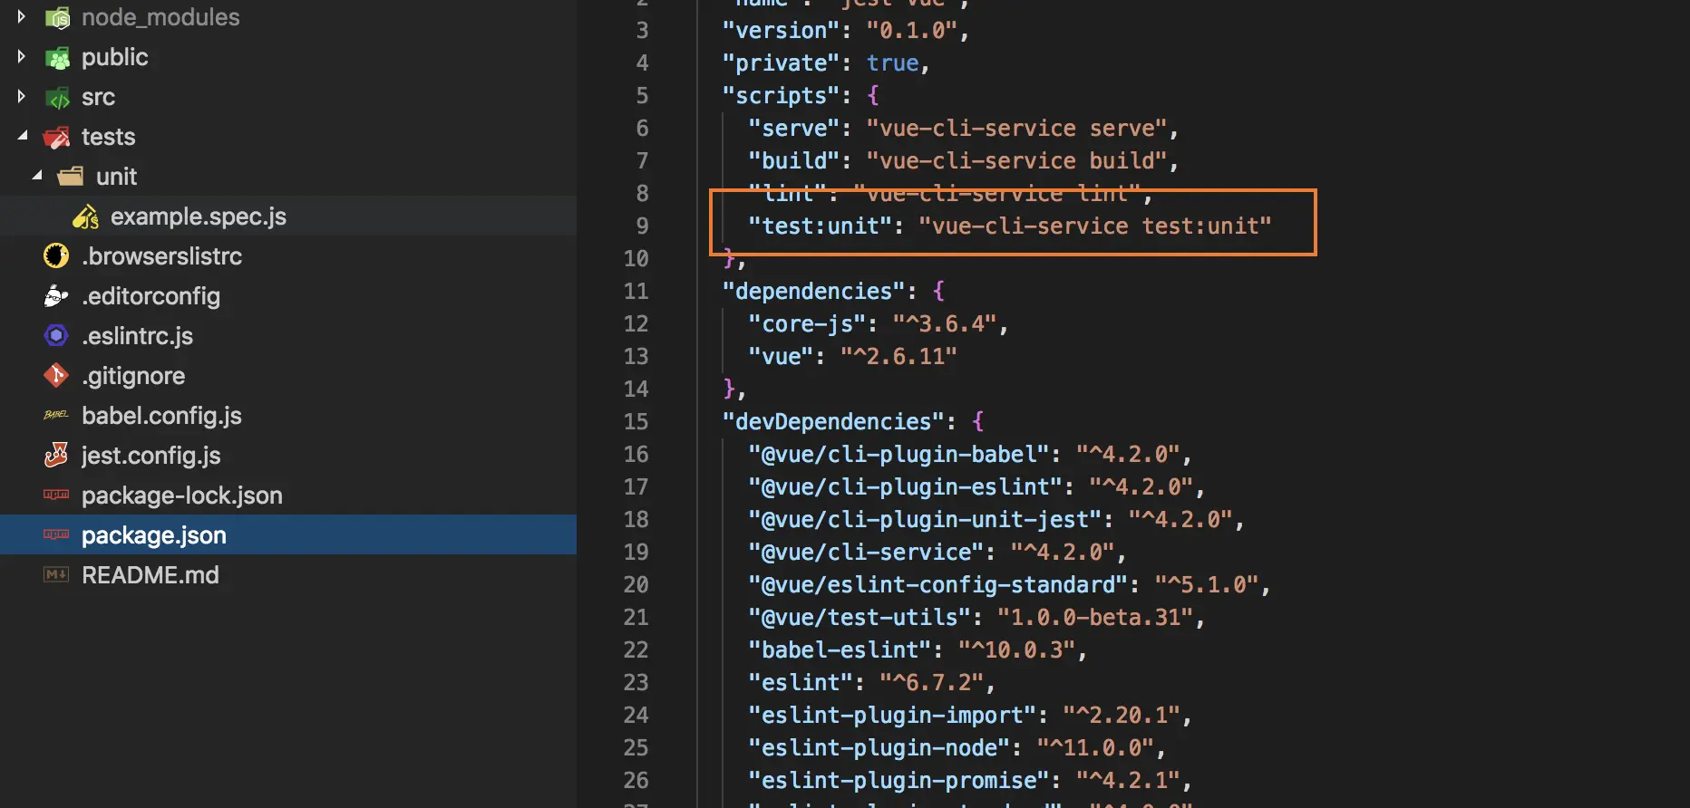Collapse the unit folder arrow
Image resolution: width=1690 pixels, height=808 pixels.
click(36, 176)
